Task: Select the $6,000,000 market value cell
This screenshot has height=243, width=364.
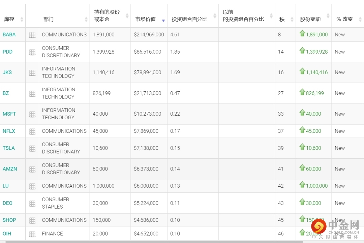Action: click(149, 186)
